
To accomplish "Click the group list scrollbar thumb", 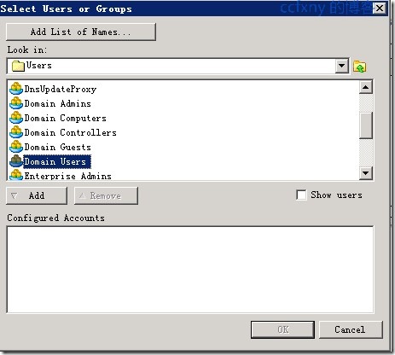I will pos(366,125).
